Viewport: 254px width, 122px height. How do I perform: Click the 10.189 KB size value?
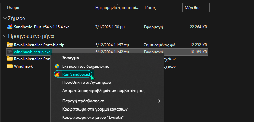point(198,52)
